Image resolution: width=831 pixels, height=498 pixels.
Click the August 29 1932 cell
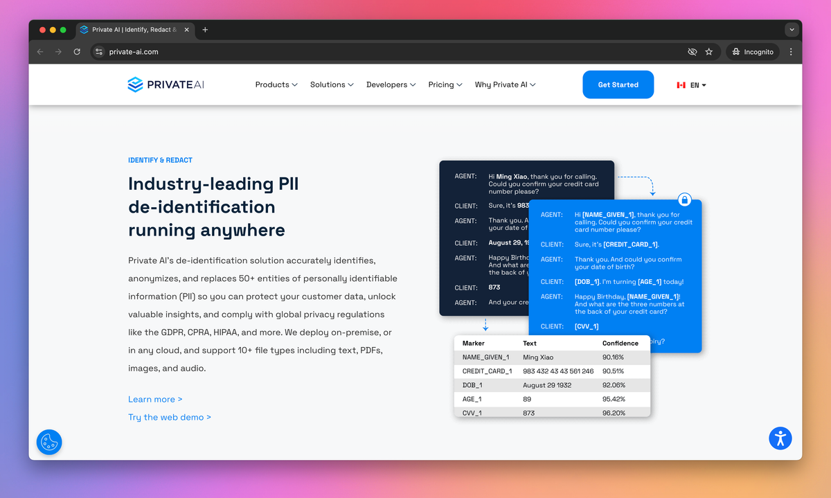[547, 385]
